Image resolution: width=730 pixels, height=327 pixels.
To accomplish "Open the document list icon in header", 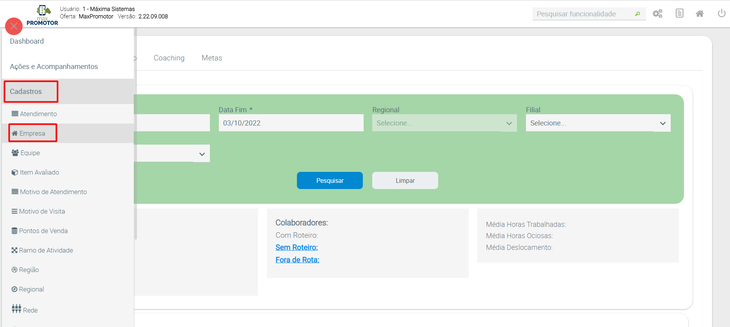I will 679,13.
